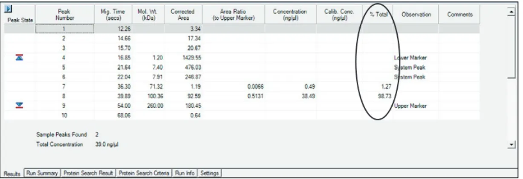Click the upper marker icon in row 9
Viewport: 523px width, 179px height.
[19, 106]
